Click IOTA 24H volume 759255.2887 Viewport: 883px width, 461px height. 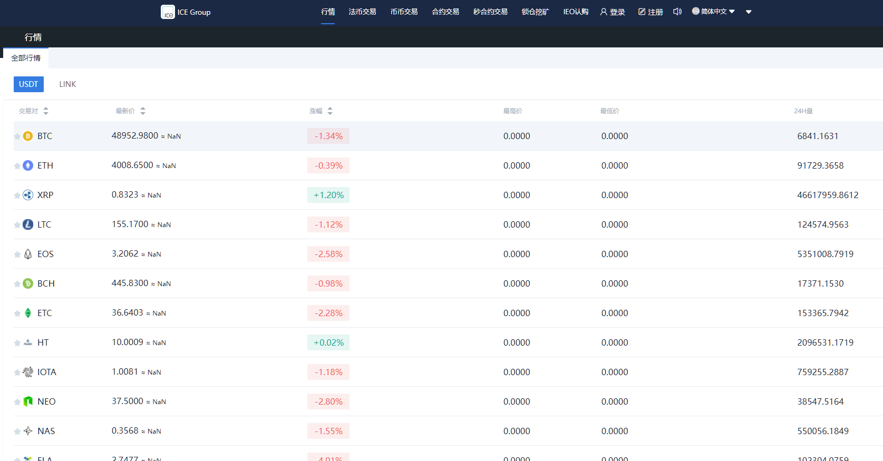coord(823,372)
